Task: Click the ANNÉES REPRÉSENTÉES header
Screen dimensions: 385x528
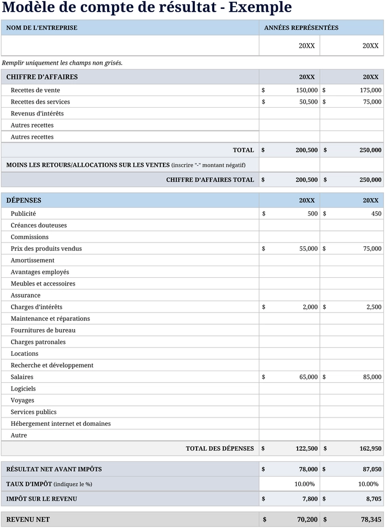Action: [301, 28]
